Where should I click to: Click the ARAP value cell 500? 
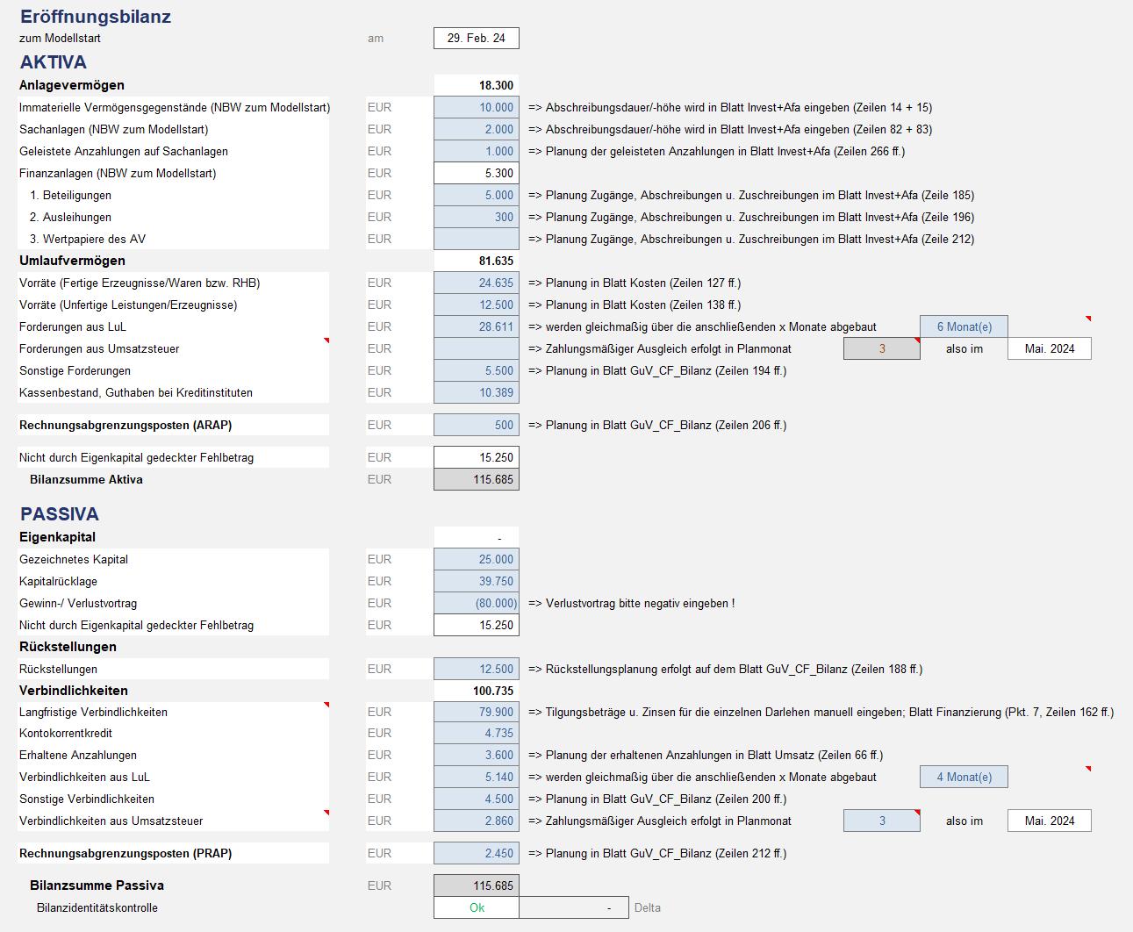coord(477,425)
